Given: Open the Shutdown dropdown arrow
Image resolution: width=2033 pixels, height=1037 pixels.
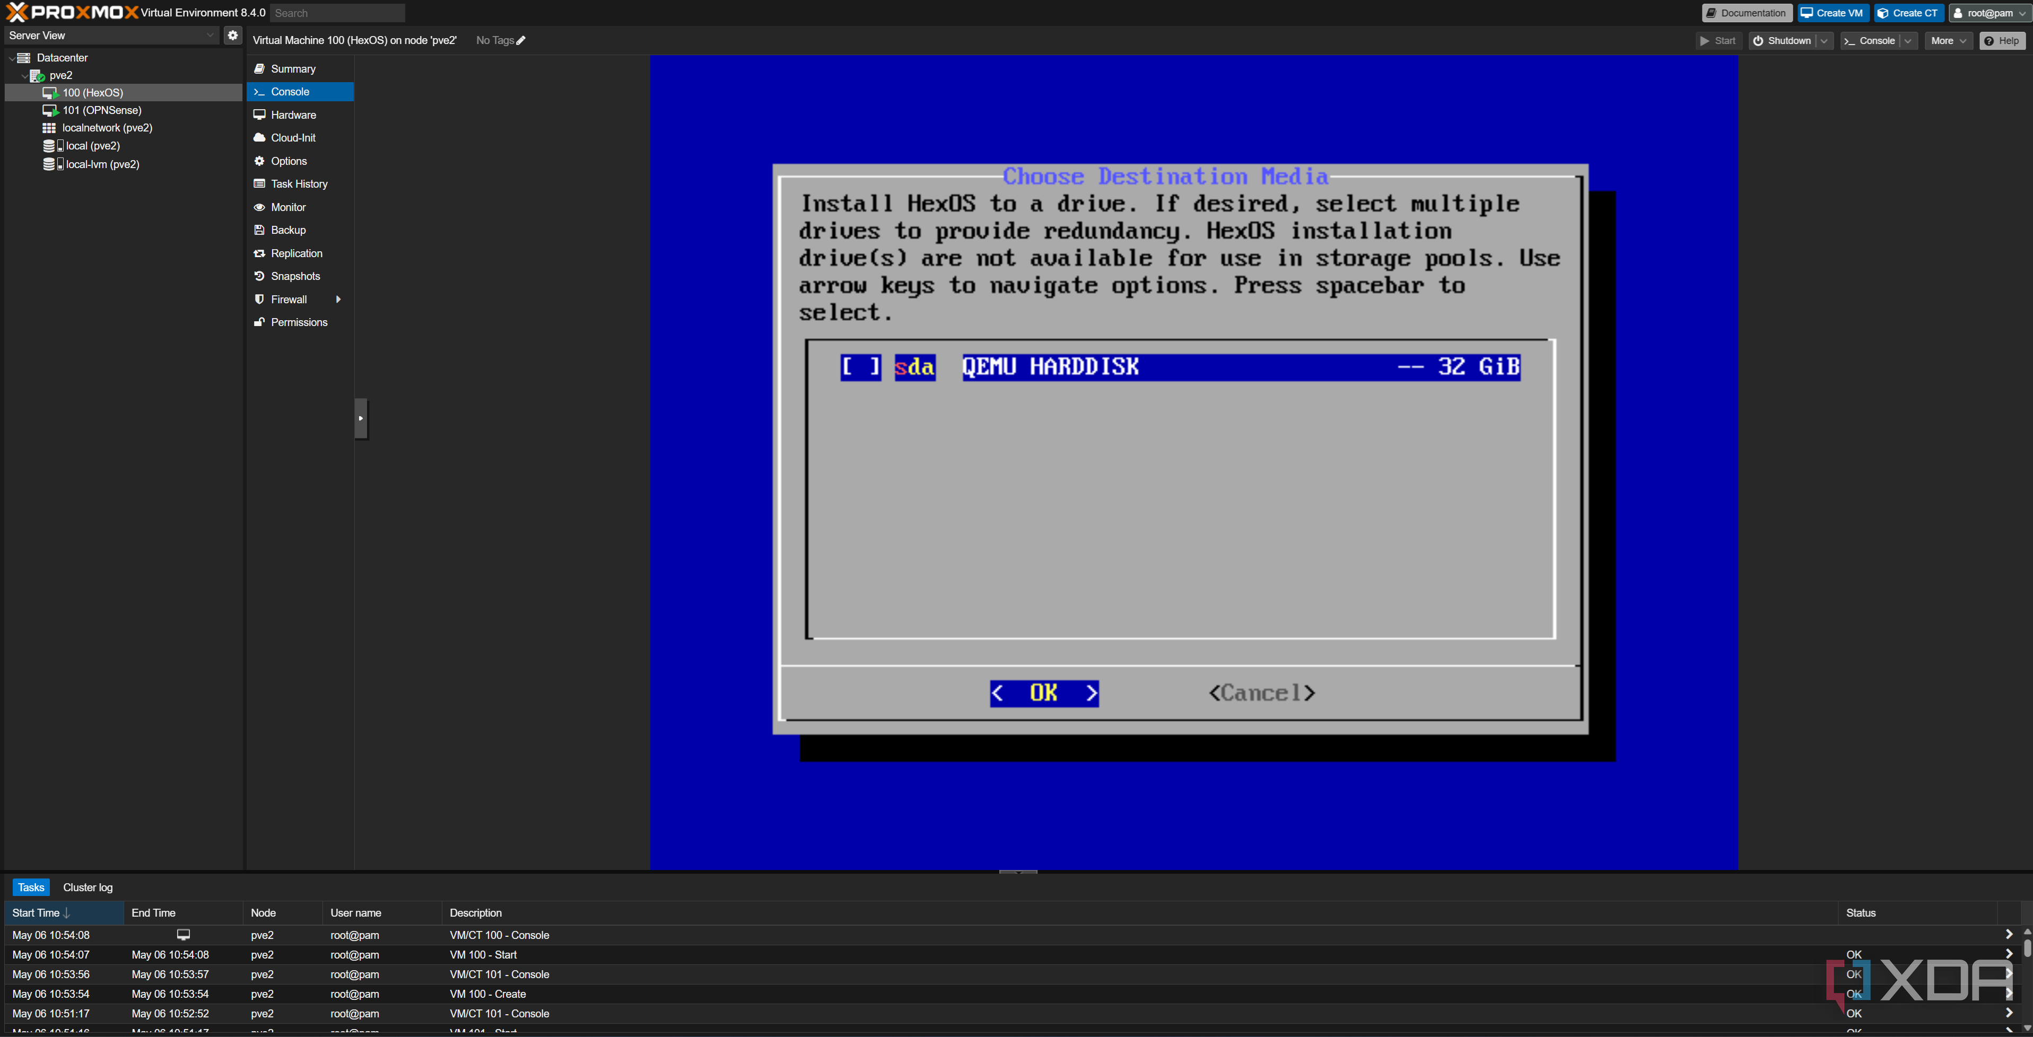Looking at the screenshot, I should tap(1824, 41).
